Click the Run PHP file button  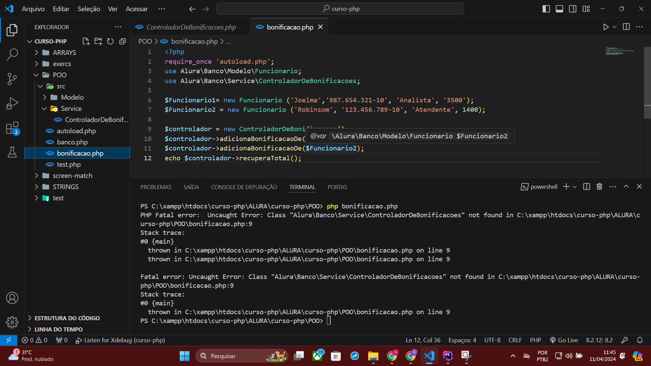[x=606, y=27]
